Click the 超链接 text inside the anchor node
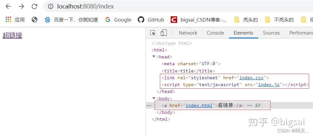Image resolution: width=313 pixels, height=136 pixels. [226, 105]
